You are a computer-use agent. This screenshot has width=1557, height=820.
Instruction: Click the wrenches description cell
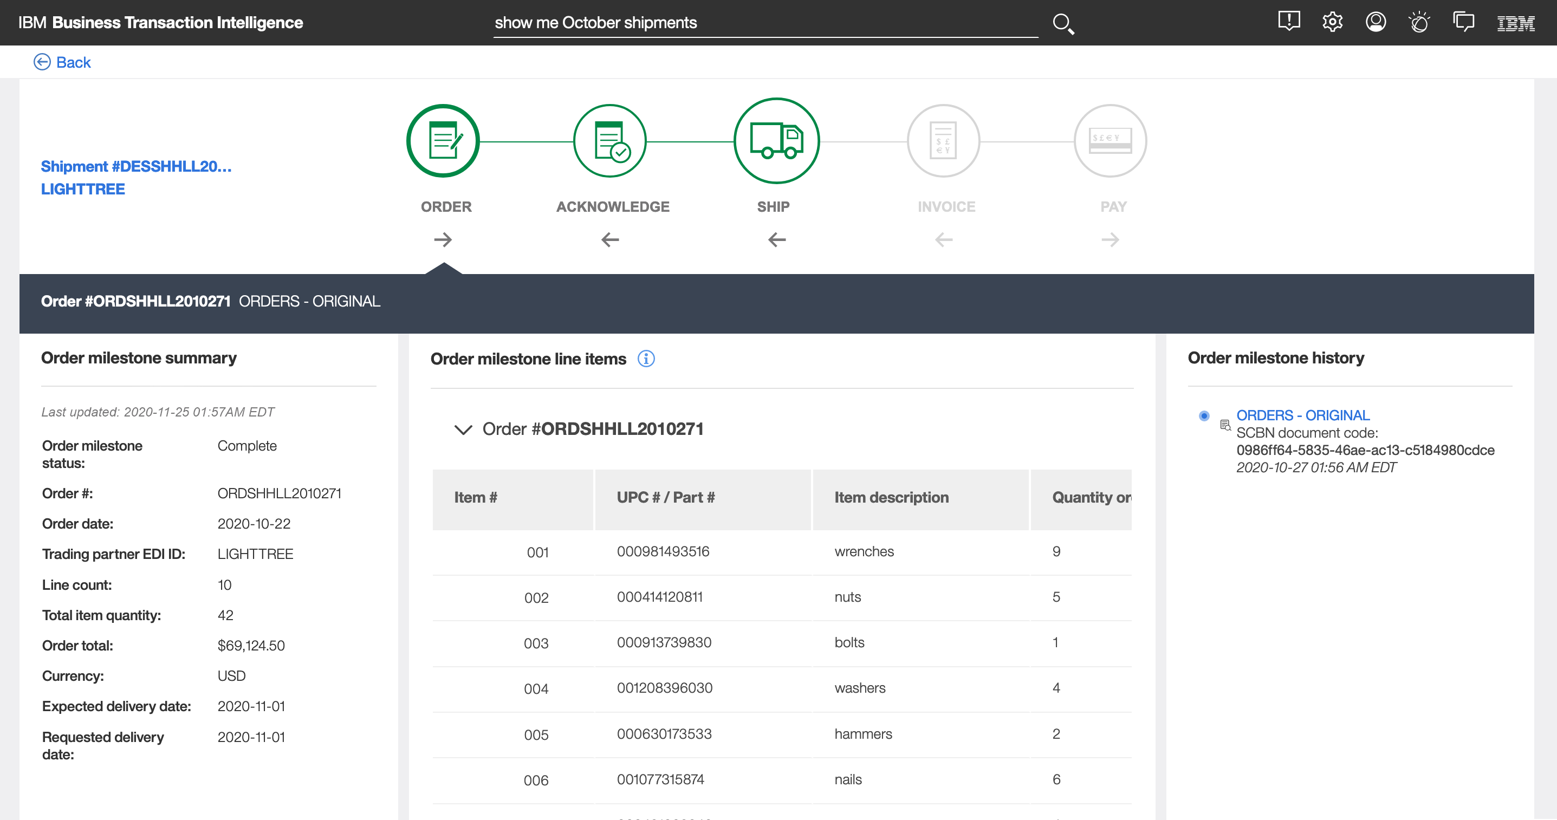(x=864, y=551)
